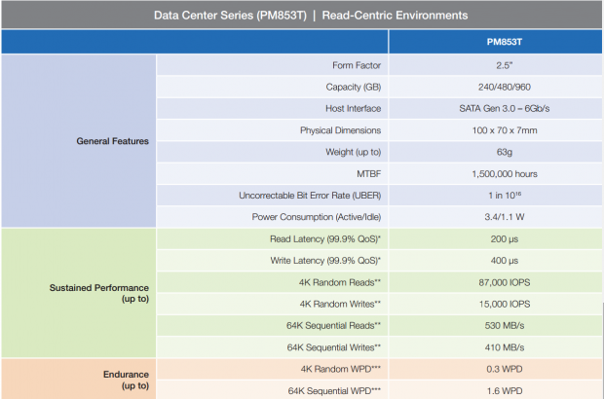Click the 'Read Latency (99.9% QoS)' label
The image size is (604, 399).
click(325, 239)
